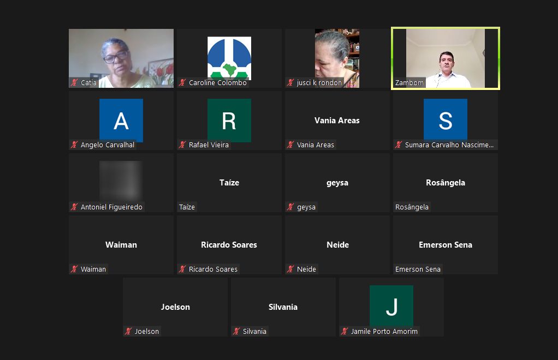
Task: Click Sumara Carvalho's blue S avatar
Action: pyautogui.click(x=446, y=119)
